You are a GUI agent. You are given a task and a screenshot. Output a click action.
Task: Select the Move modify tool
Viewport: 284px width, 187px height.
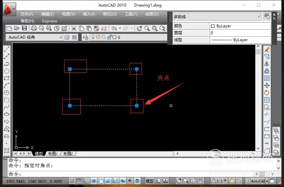[x=267, y=85]
